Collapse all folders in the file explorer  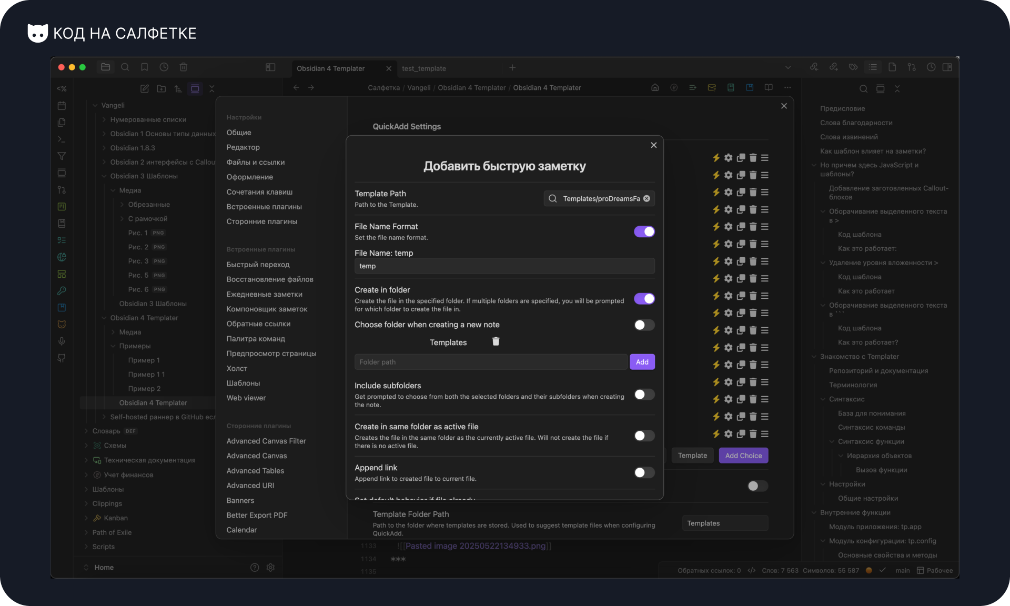[x=212, y=89]
